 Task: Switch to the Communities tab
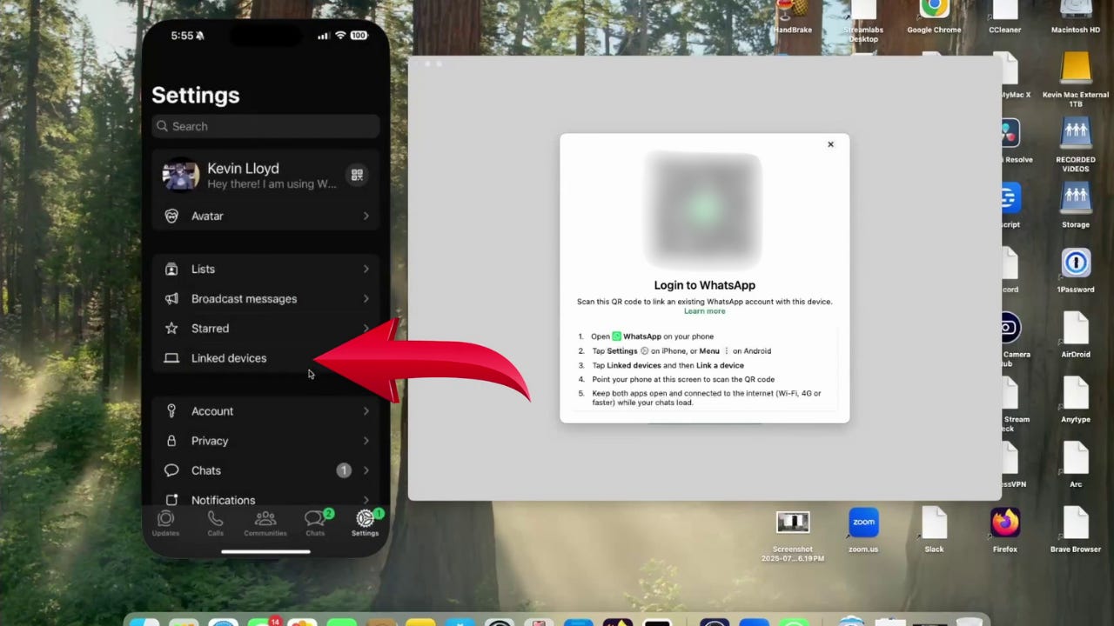pos(265,523)
